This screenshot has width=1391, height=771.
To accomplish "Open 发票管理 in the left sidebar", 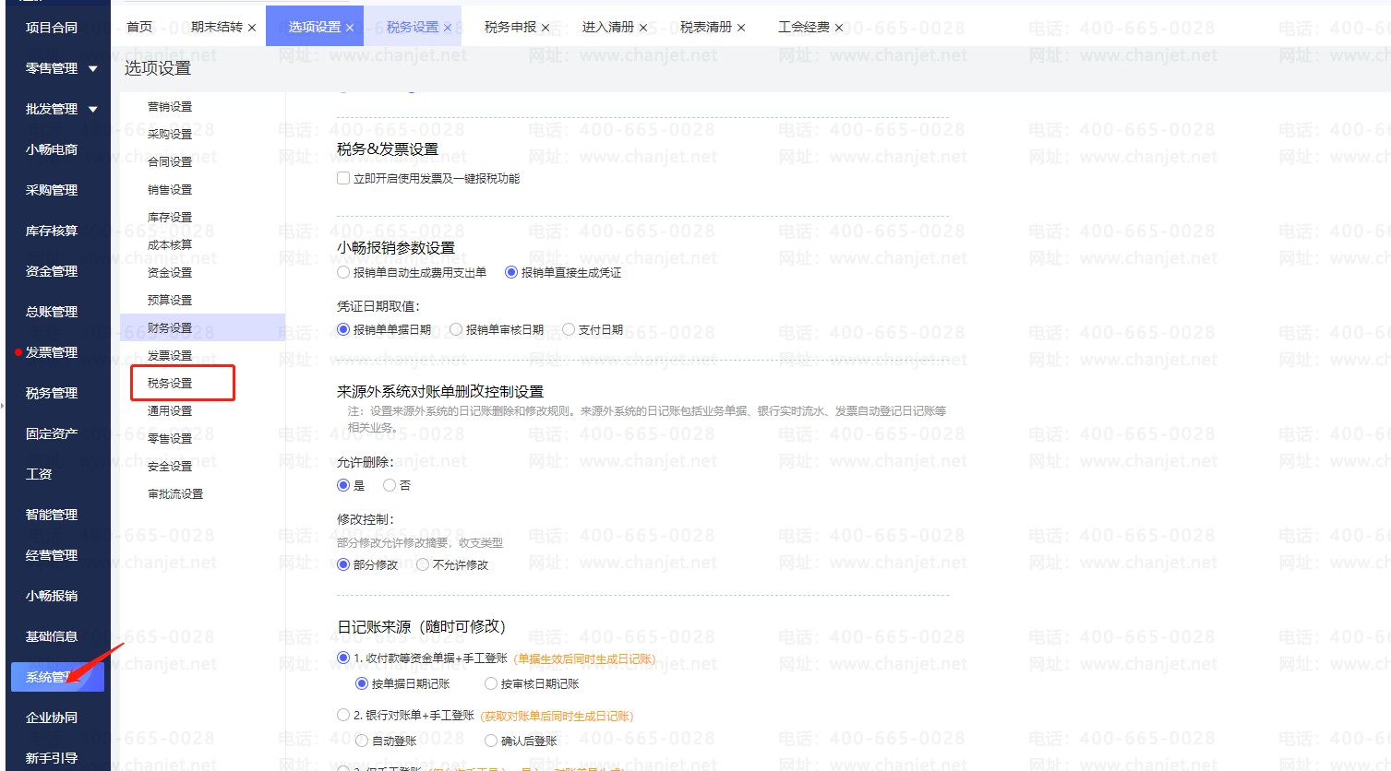I will click(52, 352).
